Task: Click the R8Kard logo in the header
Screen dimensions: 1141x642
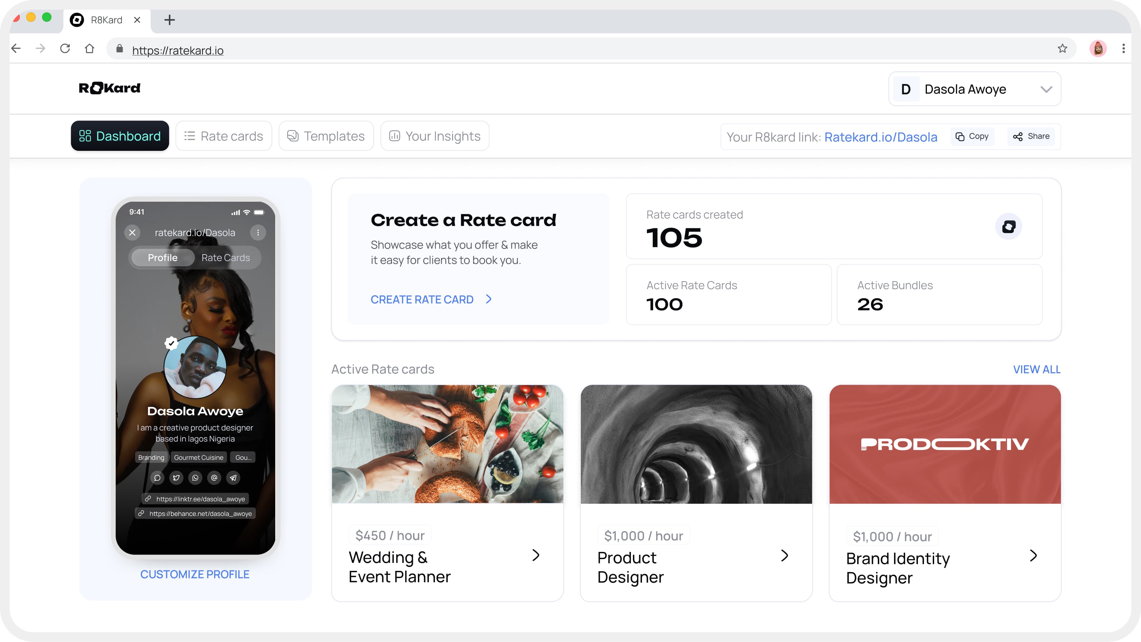Action: (x=109, y=88)
